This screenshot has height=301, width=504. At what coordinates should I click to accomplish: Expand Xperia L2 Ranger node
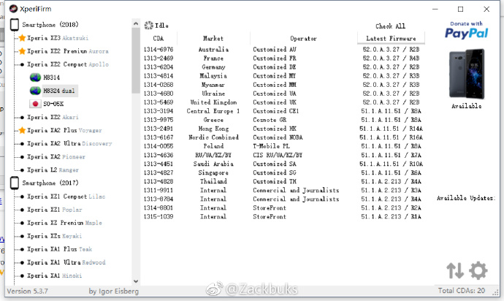[x=53, y=169]
